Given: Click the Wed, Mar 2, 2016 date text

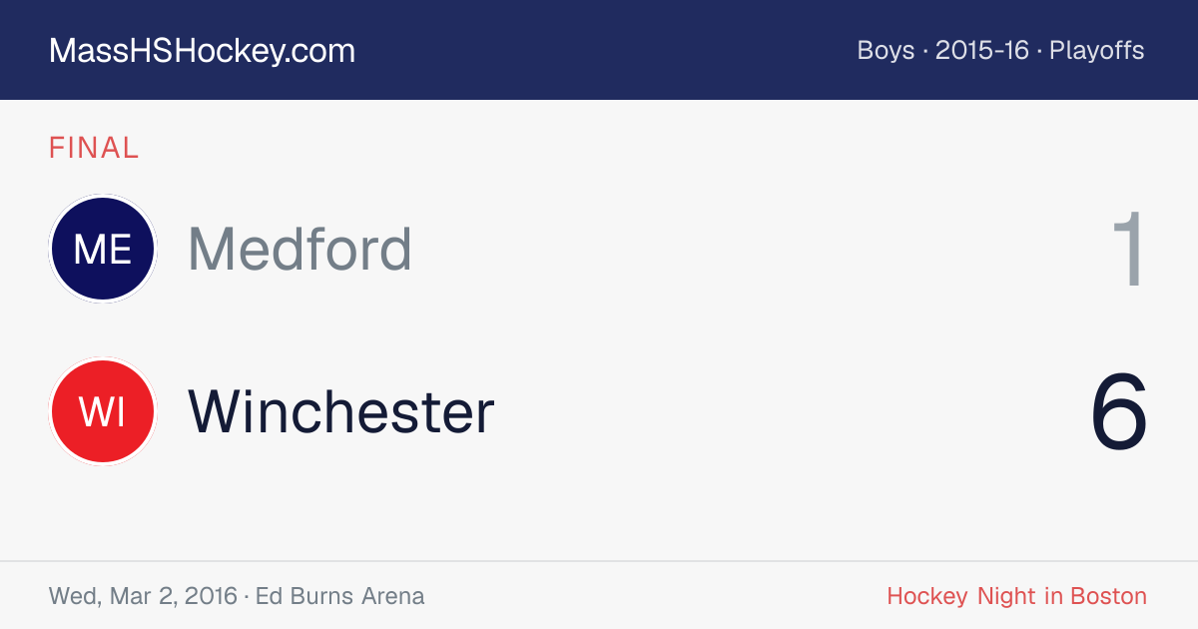Looking at the screenshot, I should [143, 596].
